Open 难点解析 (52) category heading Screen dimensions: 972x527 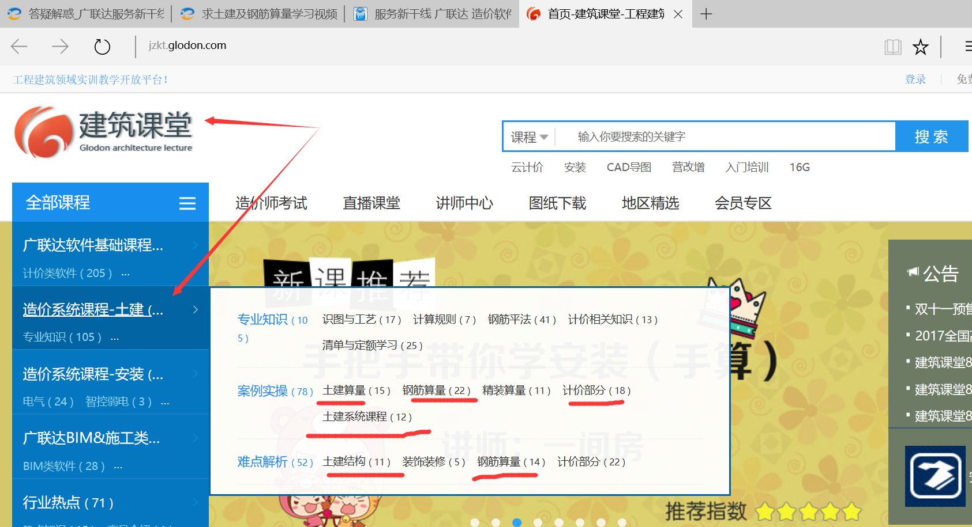[x=275, y=462]
